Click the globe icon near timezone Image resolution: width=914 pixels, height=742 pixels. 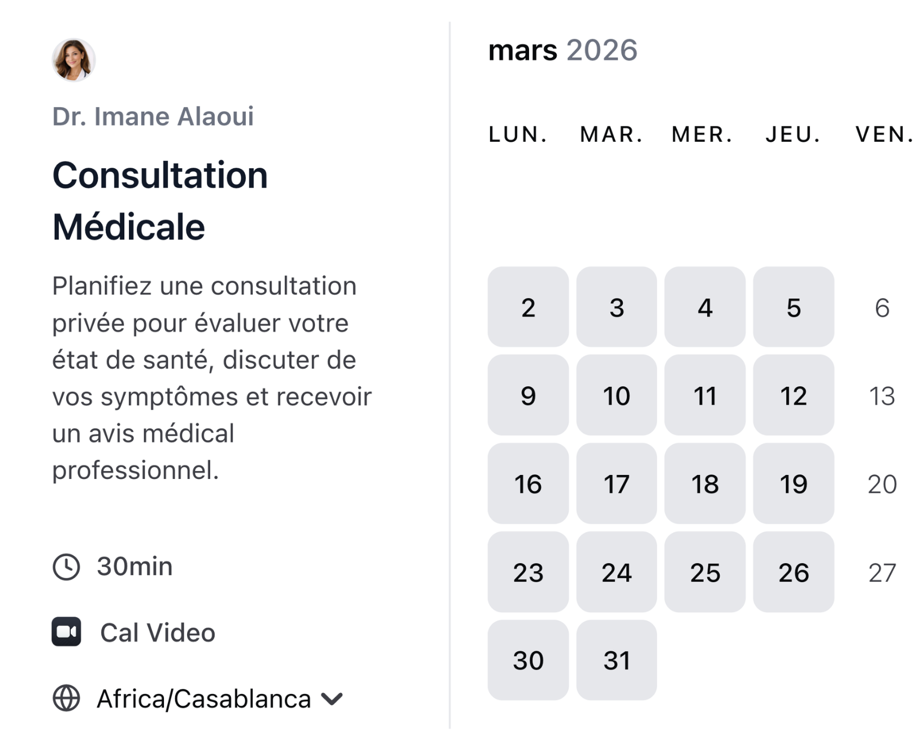click(x=66, y=699)
